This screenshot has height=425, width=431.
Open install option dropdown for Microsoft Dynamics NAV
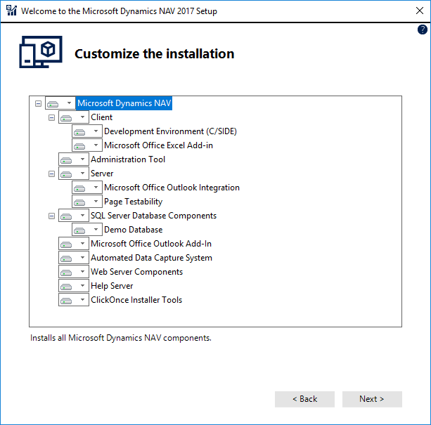(60, 103)
